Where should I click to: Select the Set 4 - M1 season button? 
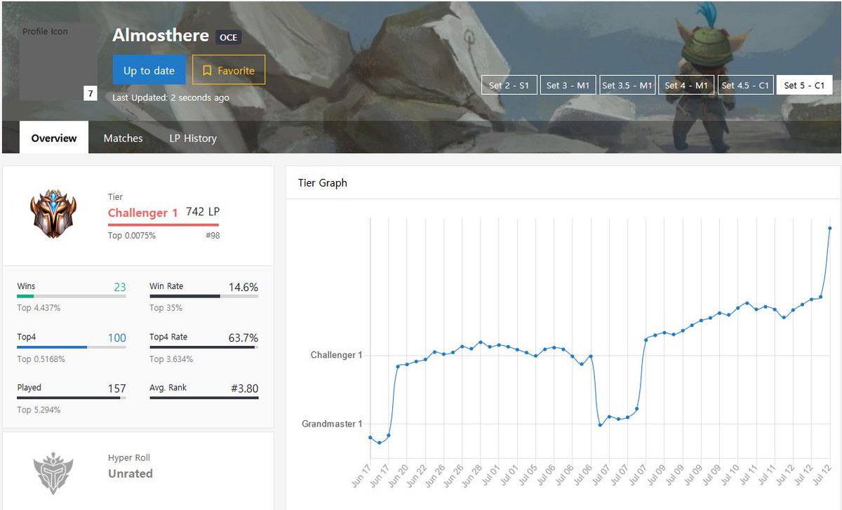click(x=686, y=85)
